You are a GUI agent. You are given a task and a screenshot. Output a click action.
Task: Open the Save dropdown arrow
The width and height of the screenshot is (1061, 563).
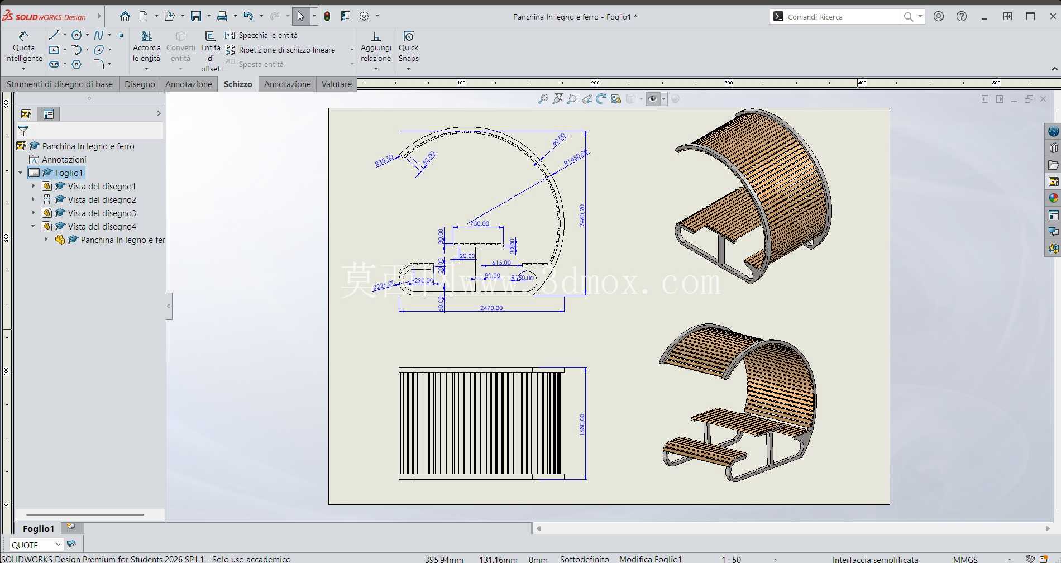click(x=209, y=16)
